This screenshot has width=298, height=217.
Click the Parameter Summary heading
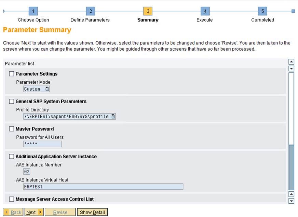(37, 30)
